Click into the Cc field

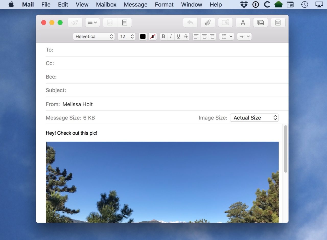point(167,63)
